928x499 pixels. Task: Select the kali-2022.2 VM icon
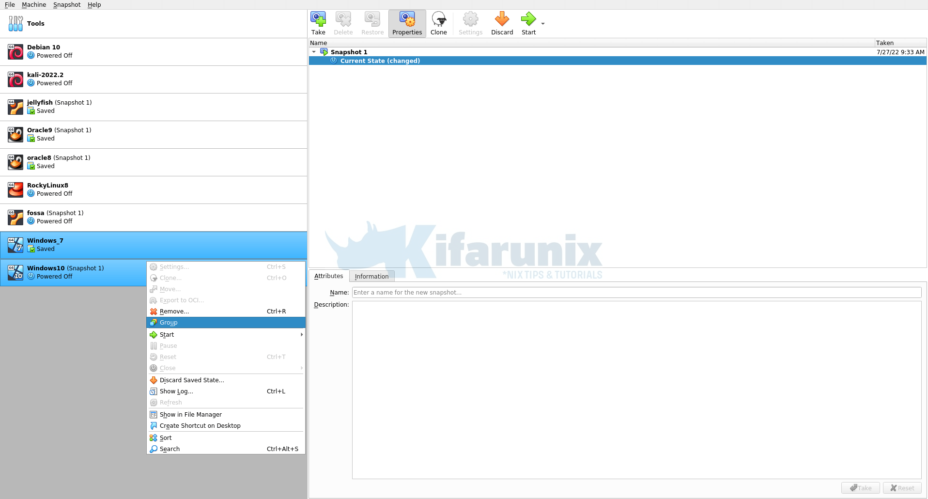coord(15,79)
